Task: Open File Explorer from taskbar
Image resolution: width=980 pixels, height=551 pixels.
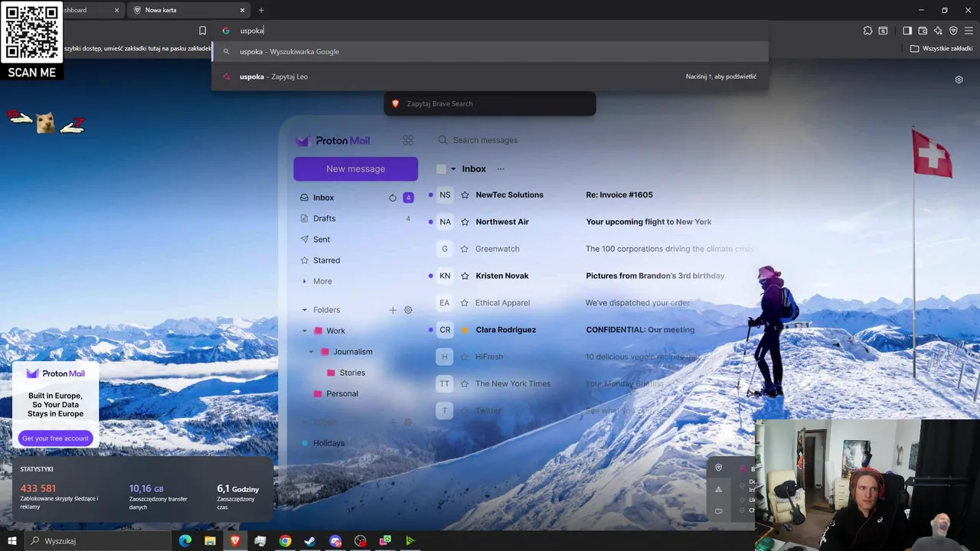Action: pyautogui.click(x=210, y=541)
